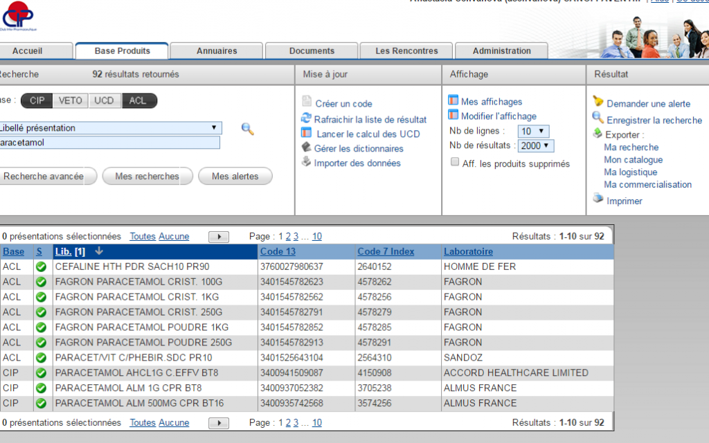The width and height of the screenshot is (709, 443).
Task: Go to page 2 in top pagination
Action: [x=288, y=237]
